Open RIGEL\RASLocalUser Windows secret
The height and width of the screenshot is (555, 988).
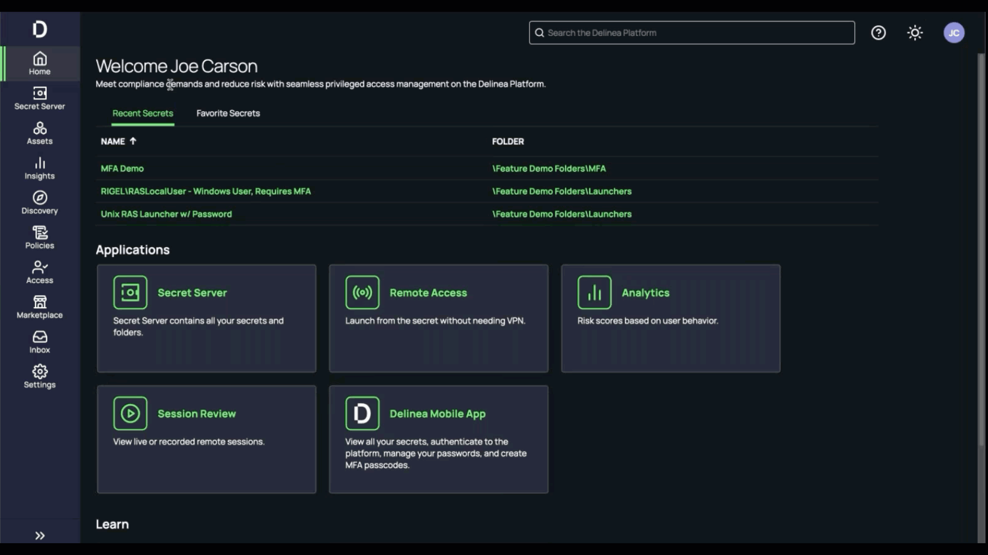point(206,191)
